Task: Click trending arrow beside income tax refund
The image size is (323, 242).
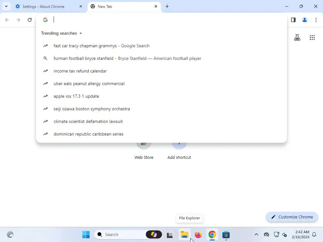Action: point(45,71)
